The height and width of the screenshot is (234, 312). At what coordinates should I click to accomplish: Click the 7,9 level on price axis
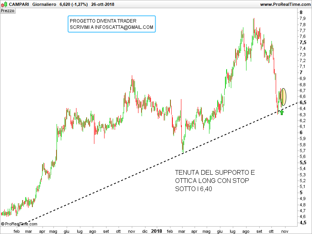pos(302,18)
